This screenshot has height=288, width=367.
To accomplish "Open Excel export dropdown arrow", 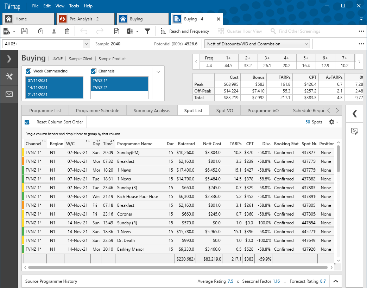I will [x=137, y=31].
